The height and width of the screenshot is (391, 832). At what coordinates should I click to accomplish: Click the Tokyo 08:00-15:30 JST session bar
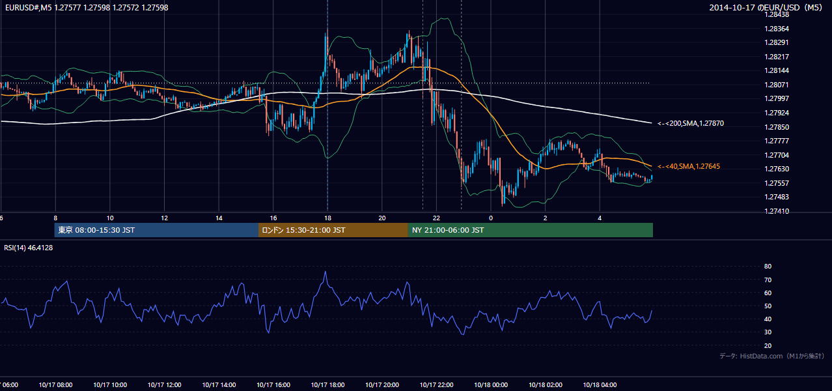coord(156,230)
